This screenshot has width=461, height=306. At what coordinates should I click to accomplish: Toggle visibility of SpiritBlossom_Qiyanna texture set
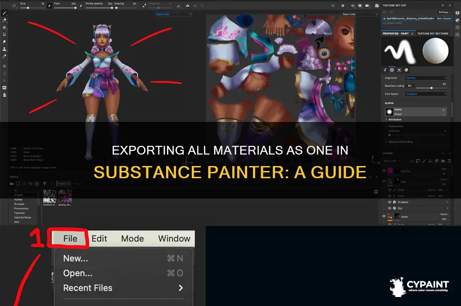[384, 18]
